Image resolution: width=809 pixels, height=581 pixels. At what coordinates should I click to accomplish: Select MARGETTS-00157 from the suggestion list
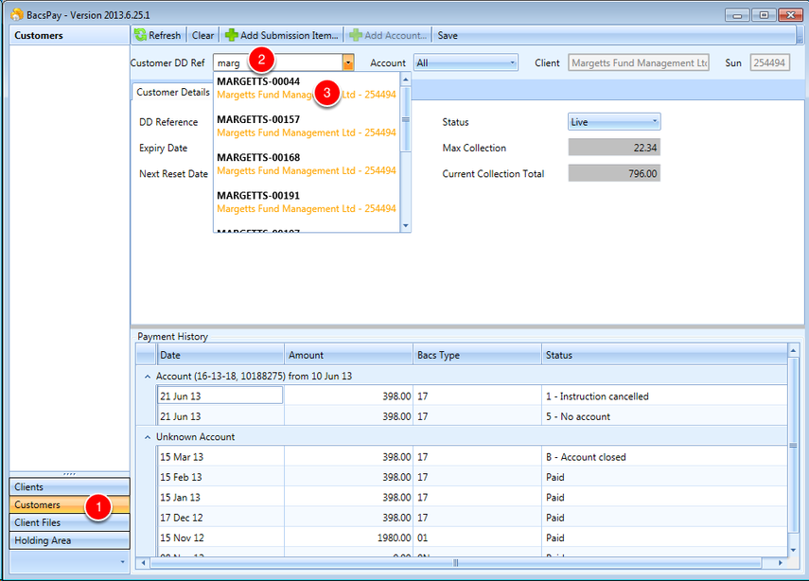click(307, 126)
